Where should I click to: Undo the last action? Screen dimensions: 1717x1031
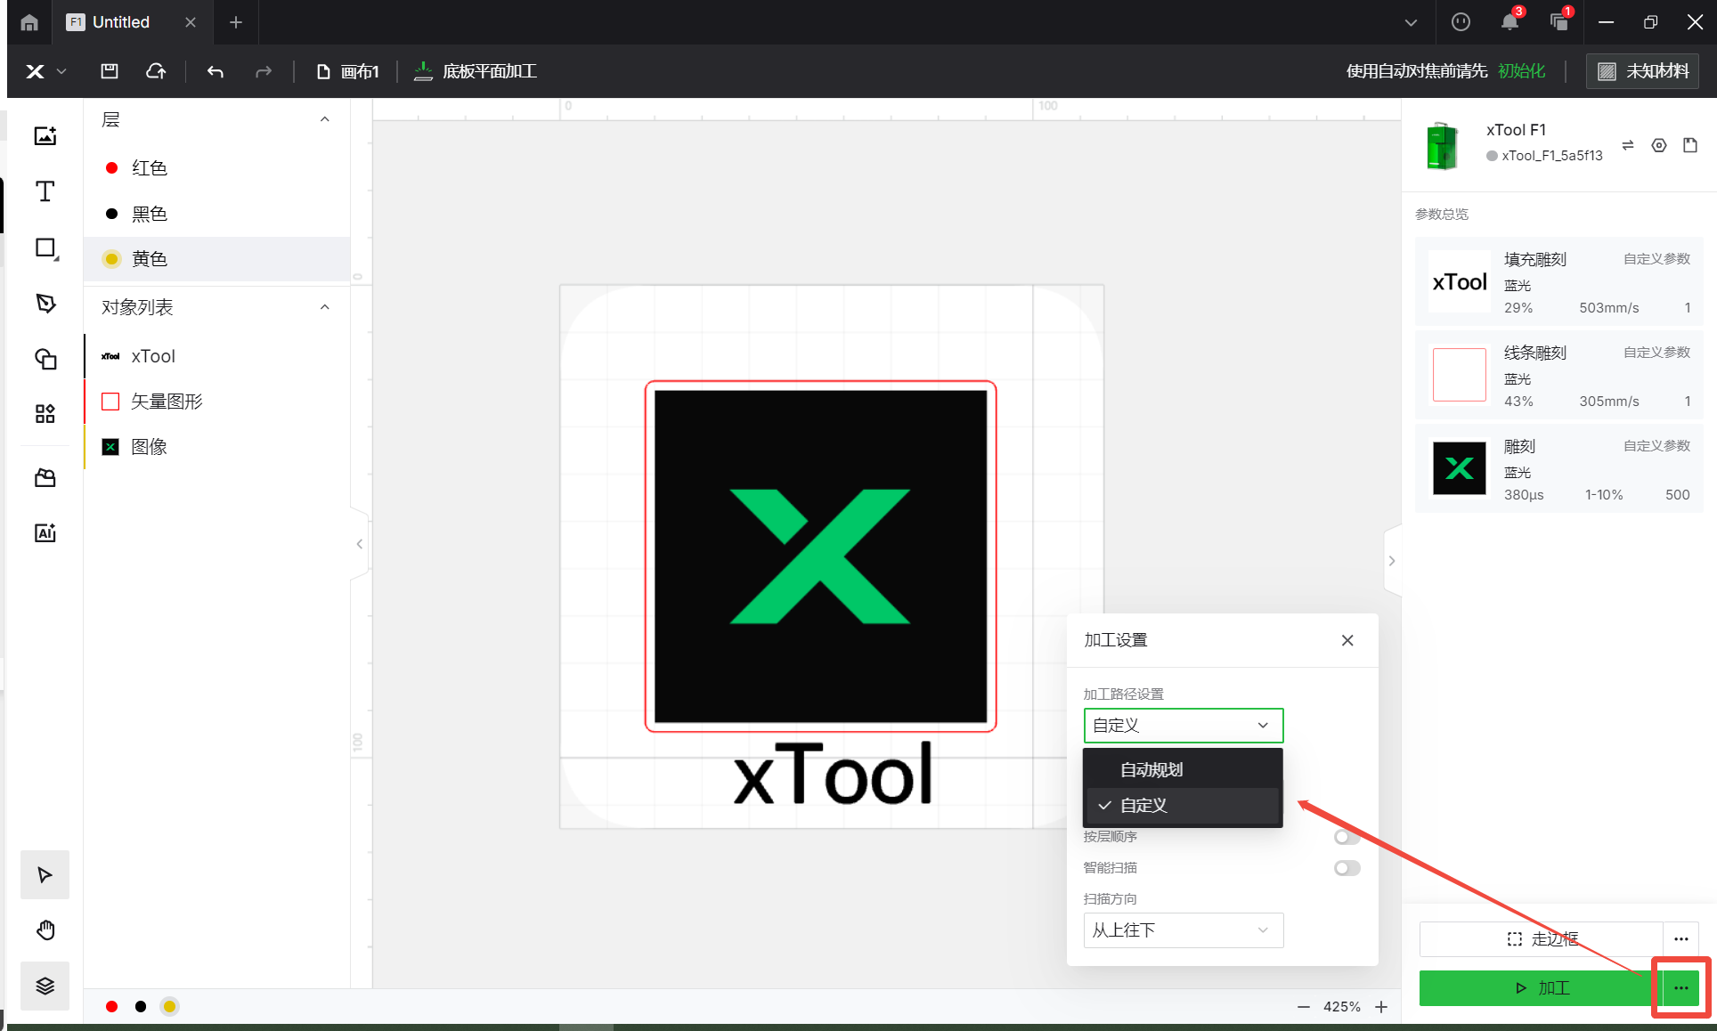click(216, 71)
